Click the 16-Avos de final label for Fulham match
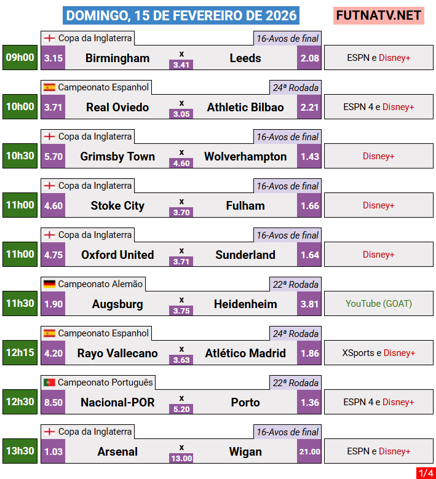The width and height of the screenshot is (436, 479). pos(287,186)
